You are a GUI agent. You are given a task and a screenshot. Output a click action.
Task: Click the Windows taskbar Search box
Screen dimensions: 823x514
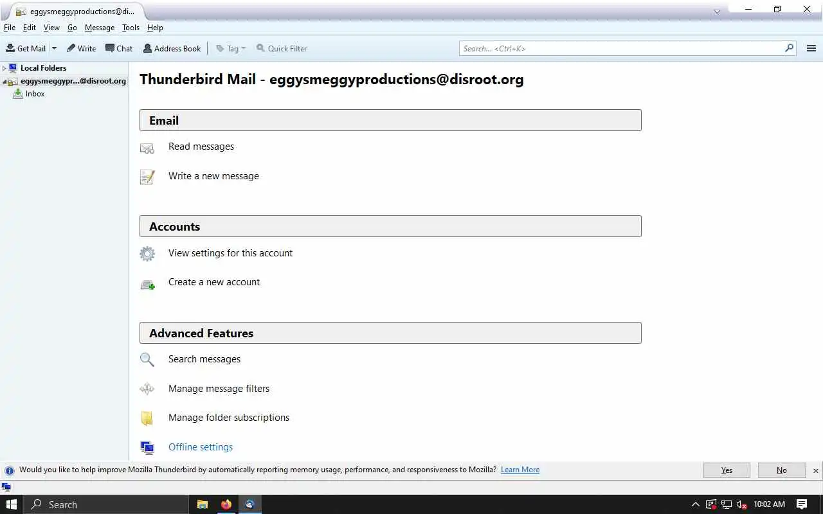click(x=106, y=504)
